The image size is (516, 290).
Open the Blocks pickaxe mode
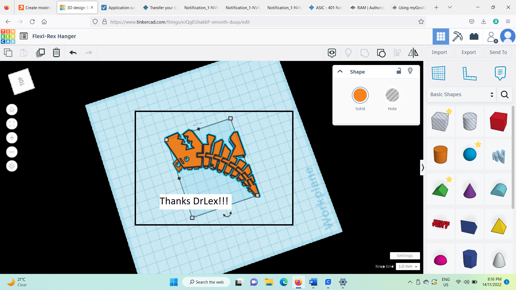(x=457, y=37)
